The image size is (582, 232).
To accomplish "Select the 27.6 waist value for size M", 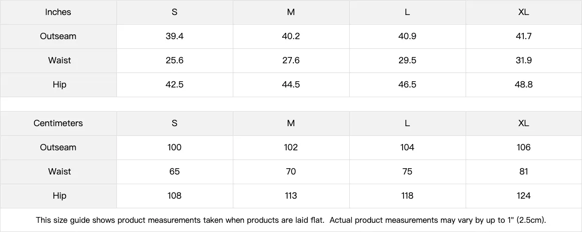I will click(291, 60).
